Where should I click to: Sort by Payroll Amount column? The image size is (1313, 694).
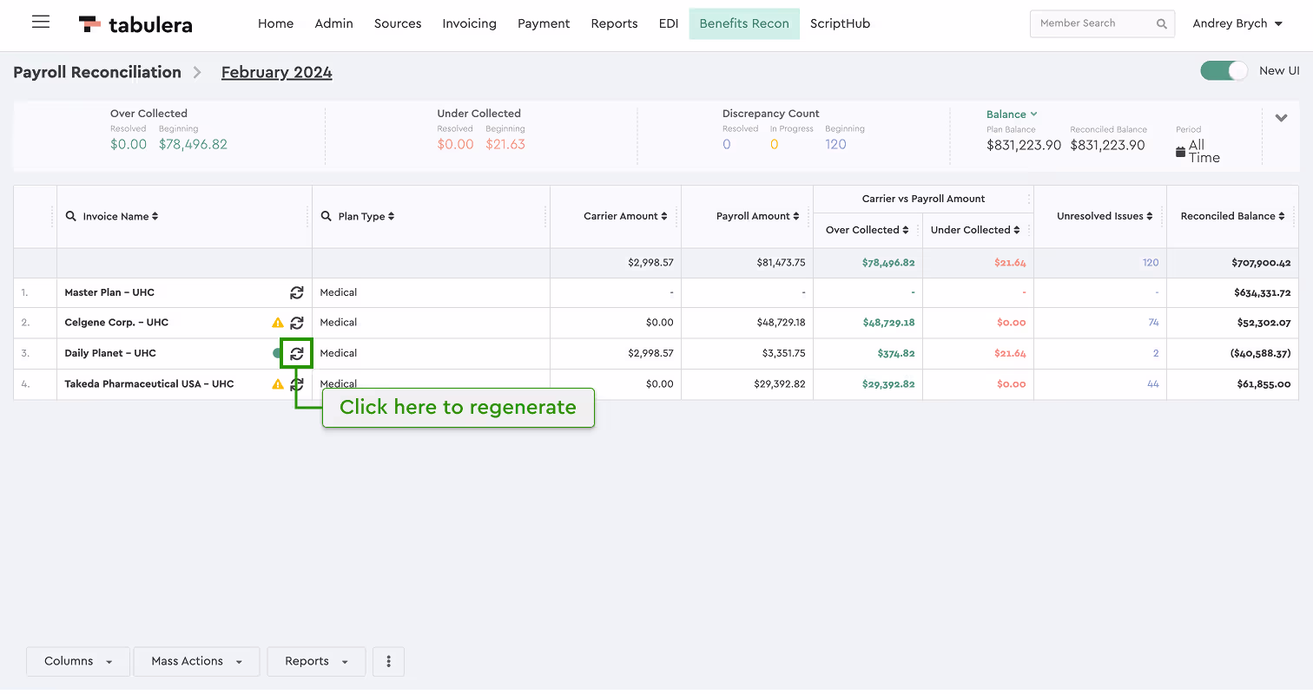796,216
